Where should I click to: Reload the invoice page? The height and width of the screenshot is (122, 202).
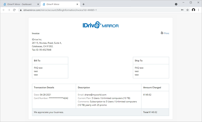click(14, 10)
